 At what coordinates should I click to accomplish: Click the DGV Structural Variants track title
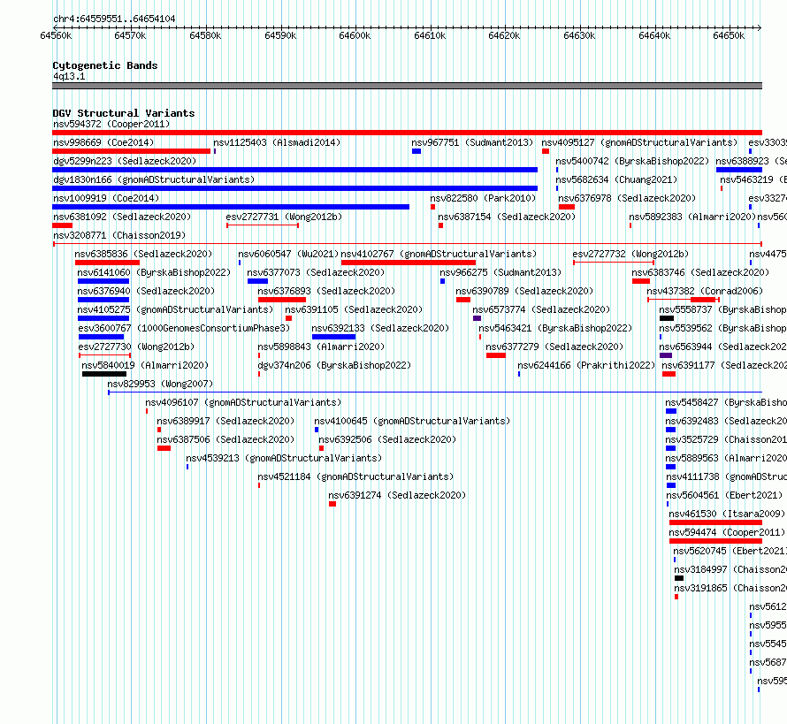pos(124,113)
